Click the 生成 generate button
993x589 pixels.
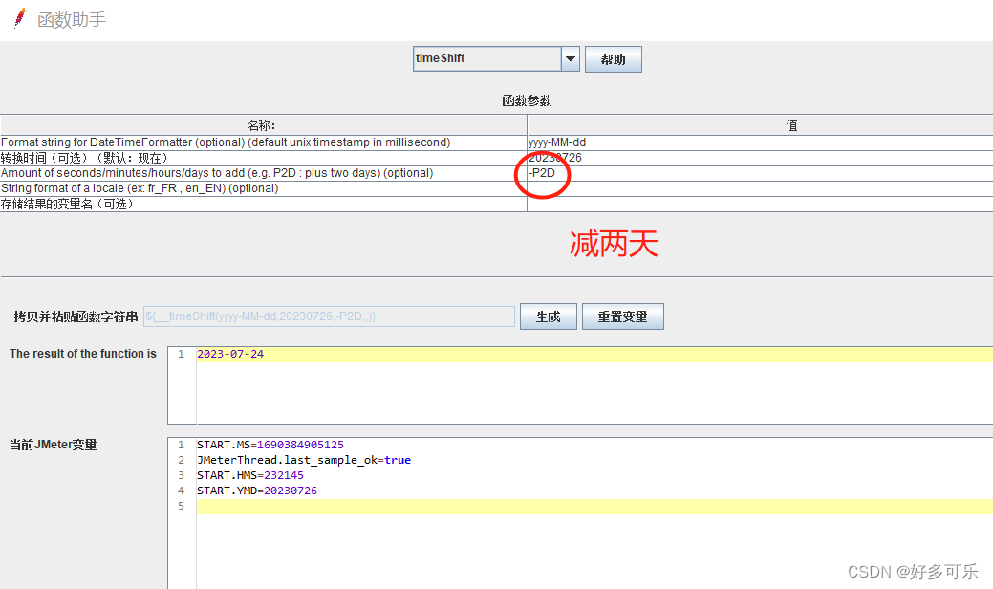coord(548,316)
